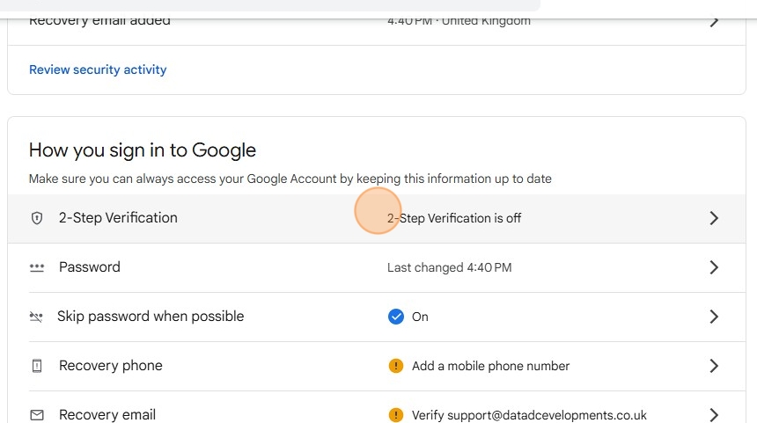Click the 2-Step Verification shield icon
The width and height of the screenshot is (757, 423).
[37, 218]
